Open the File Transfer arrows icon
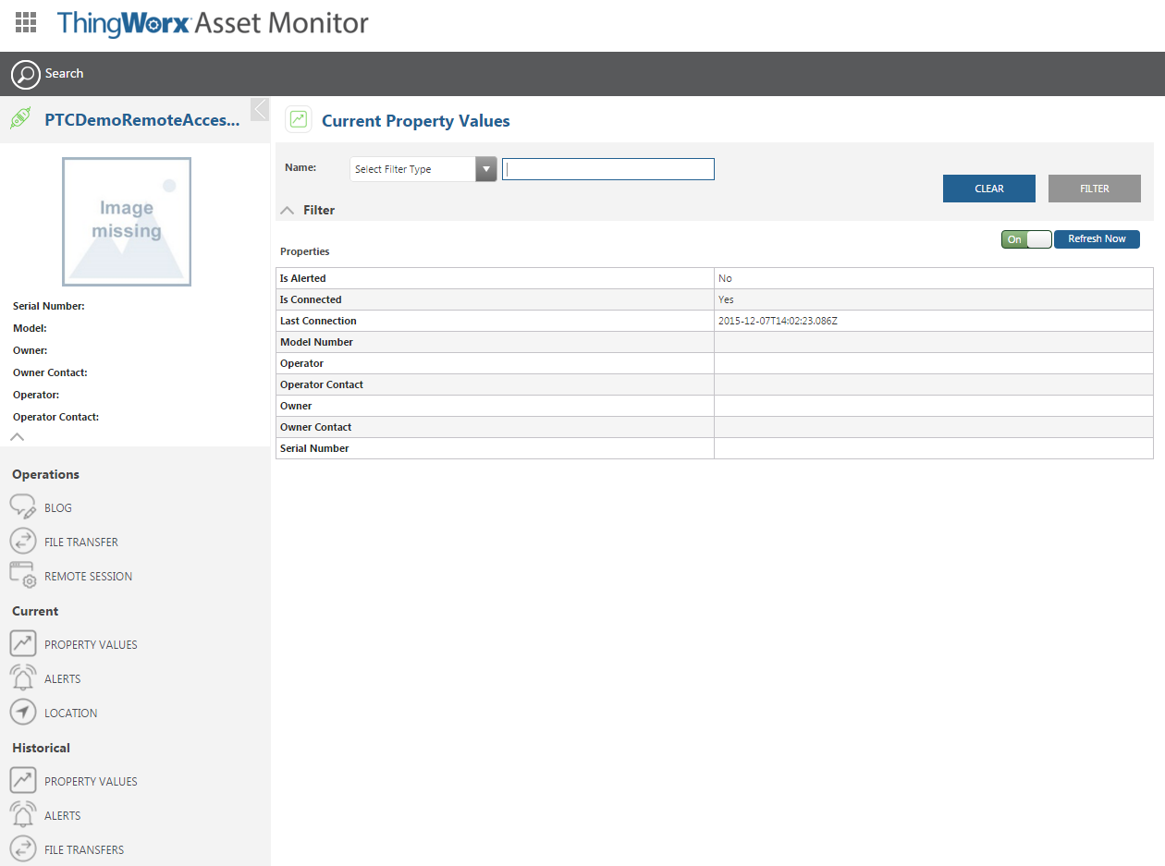Screen dimensions: 1165x866 pyautogui.click(x=23, y=542)
